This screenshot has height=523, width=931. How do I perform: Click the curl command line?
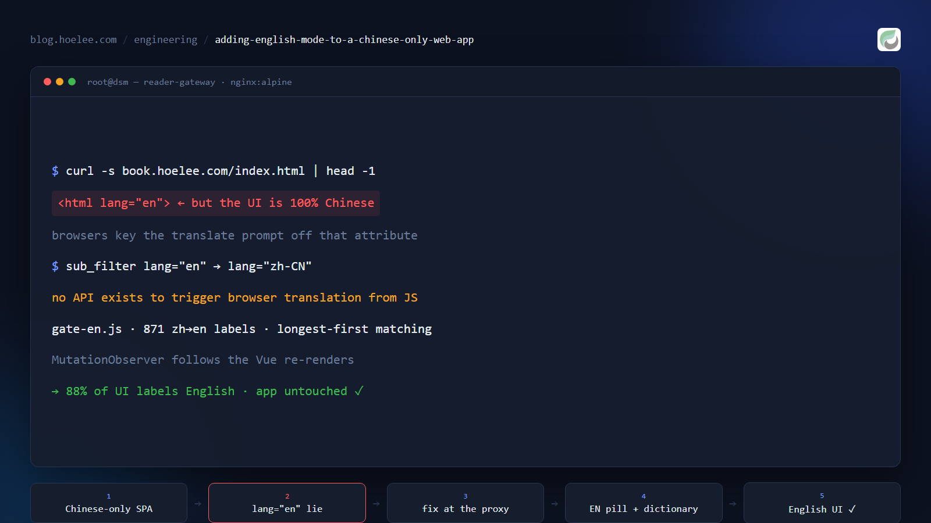tap(214, 171)
